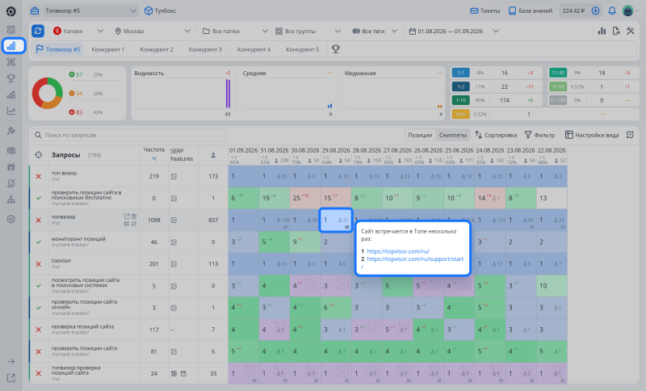This screenshot has width=646, height=391.
Task: Switch to Сниппеты view toggle
Action: [x=453, y=135]
